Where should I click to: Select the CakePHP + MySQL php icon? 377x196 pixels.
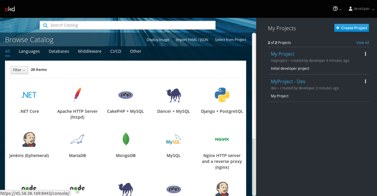[126, 95]
